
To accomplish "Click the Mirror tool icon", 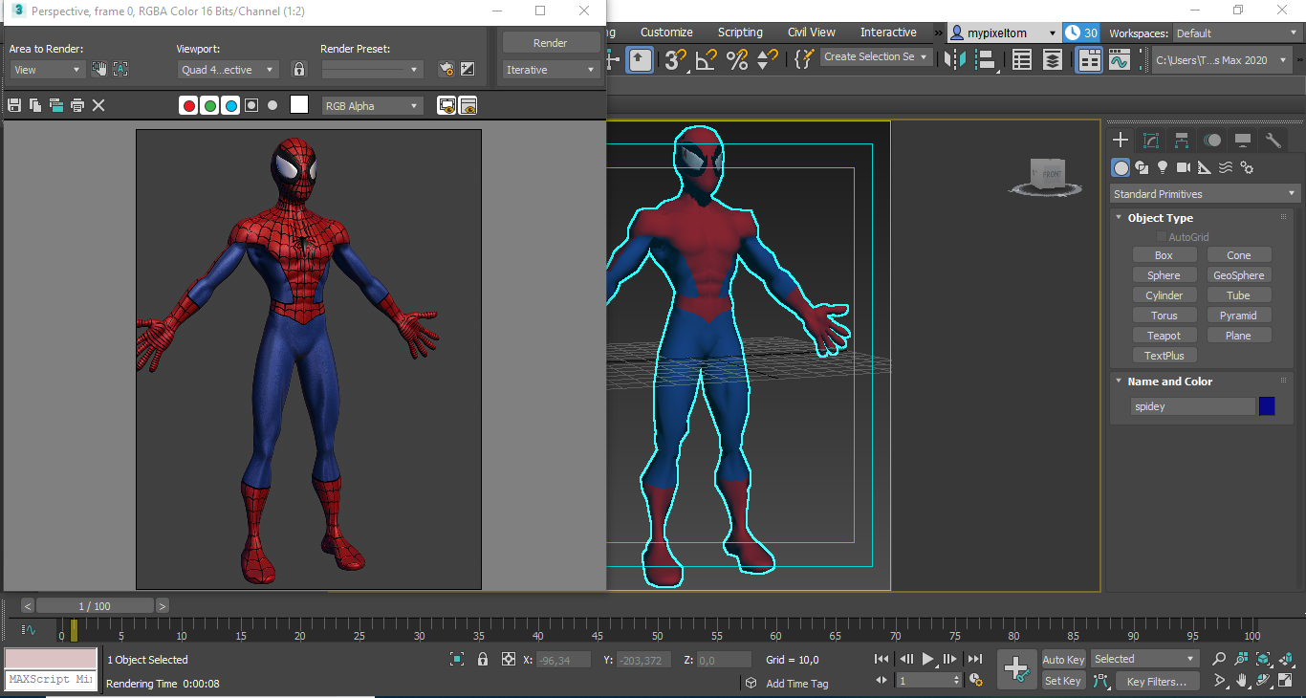I will [954, 59].
